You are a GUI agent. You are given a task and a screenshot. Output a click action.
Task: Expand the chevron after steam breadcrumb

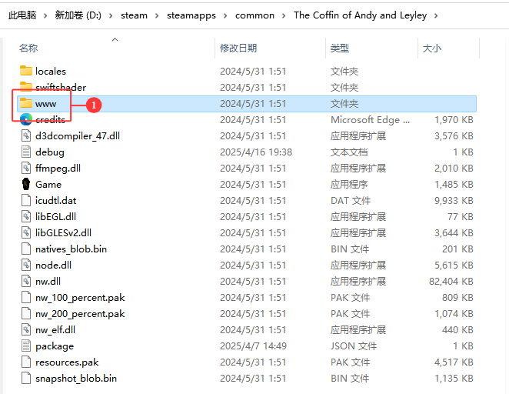coord(157,15)
